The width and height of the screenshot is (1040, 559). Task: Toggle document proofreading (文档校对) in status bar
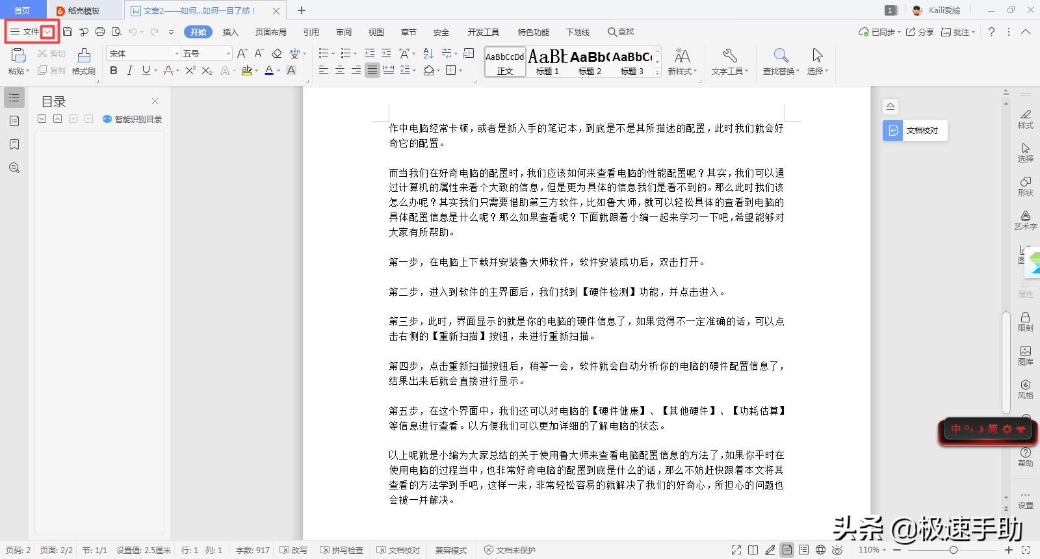(398, 550)
